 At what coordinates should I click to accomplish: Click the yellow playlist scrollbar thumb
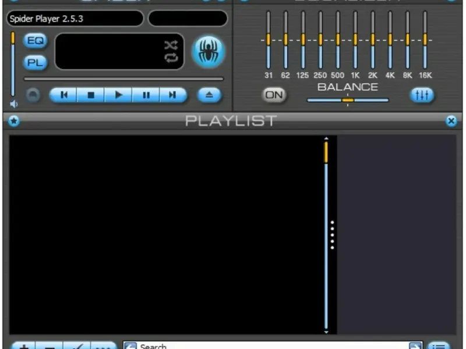click(x=326, y=152)
